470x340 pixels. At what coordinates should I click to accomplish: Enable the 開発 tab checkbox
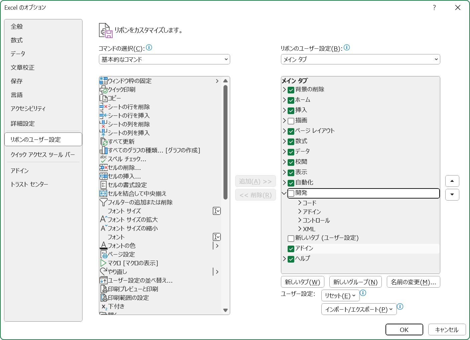(x=291, y=193)
